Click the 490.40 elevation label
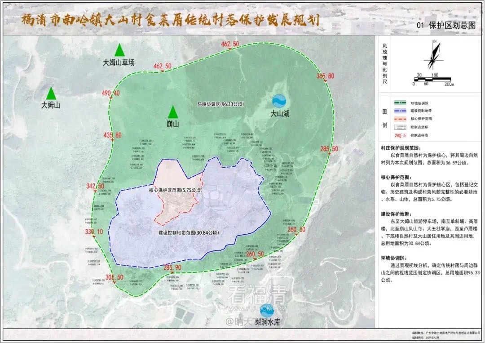This screenshot has height=343, width=485. [110, 94]
